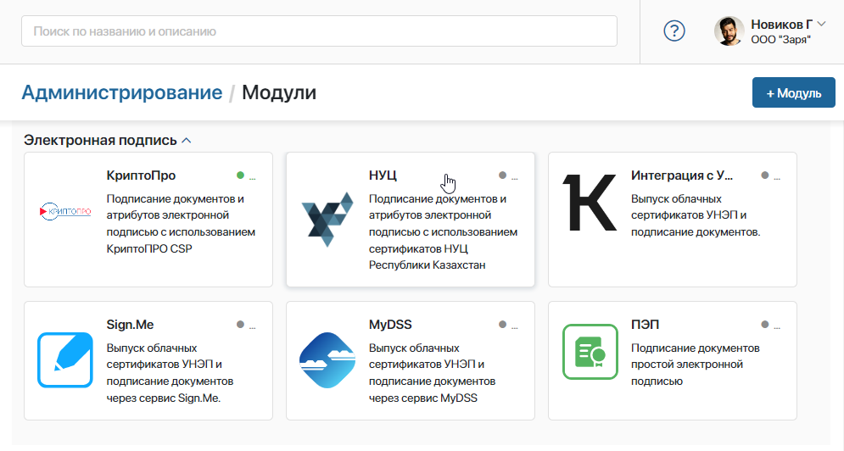Click the description about простой электронной подписью
844x451 pixels.
[x=695, y=365]
